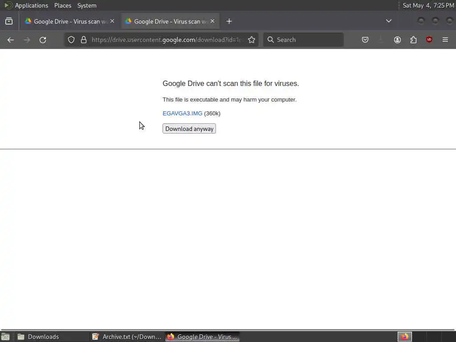Screen dimensions: 456x342
Task: Open the EGAVGA3.IMG file link
Action: click(x=182, y=114)
